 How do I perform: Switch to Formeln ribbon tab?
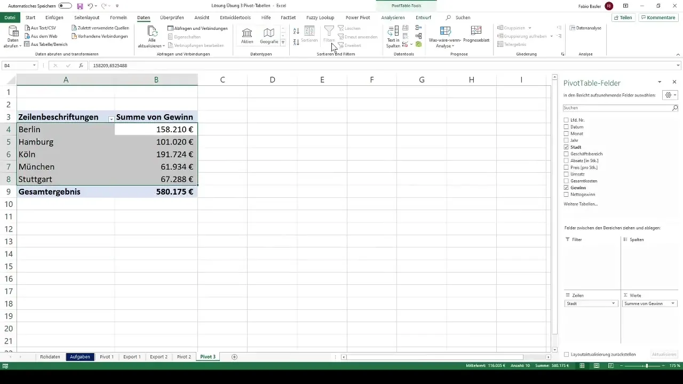(x=118, y=18)
